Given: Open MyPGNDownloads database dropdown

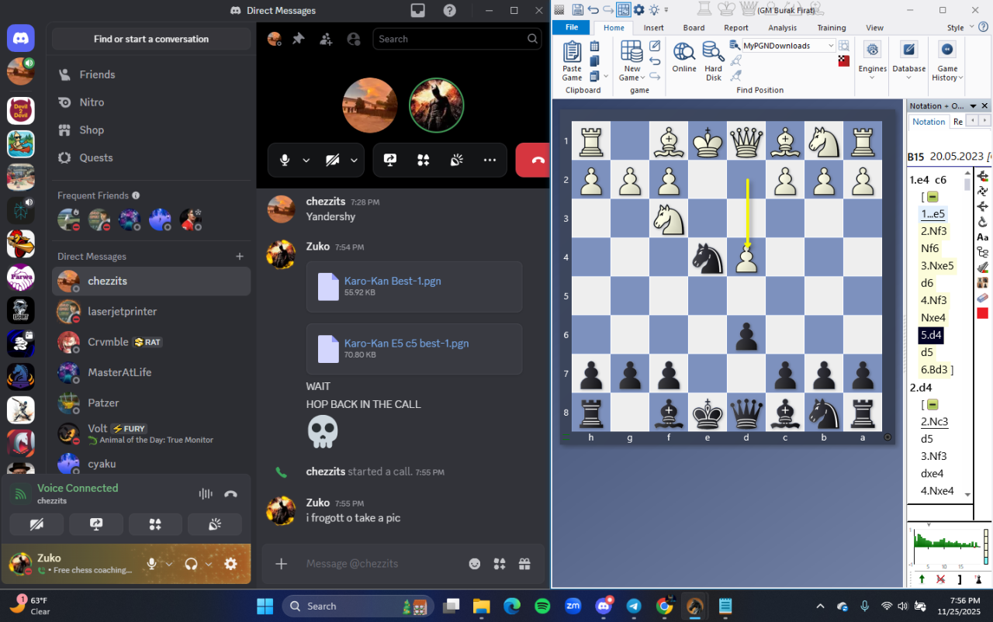Looking at the screenshot, I should click(831, 46).
